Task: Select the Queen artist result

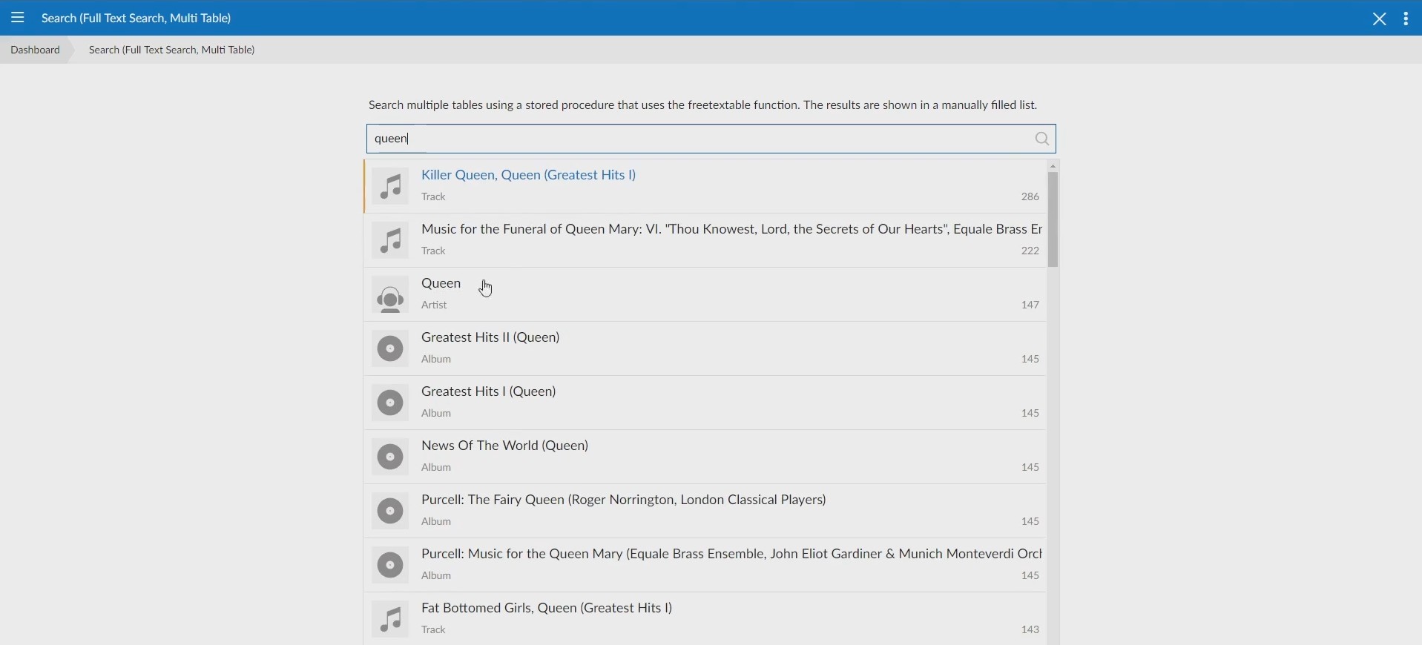Action: point(441,284)
